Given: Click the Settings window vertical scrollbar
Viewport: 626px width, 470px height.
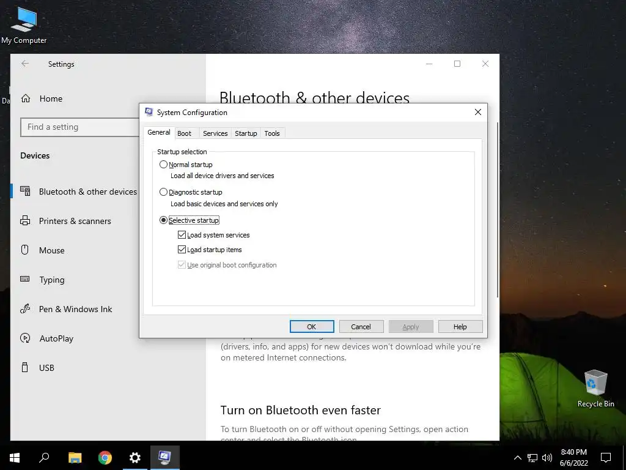Looking at the screenshot, I should point(498,209).
